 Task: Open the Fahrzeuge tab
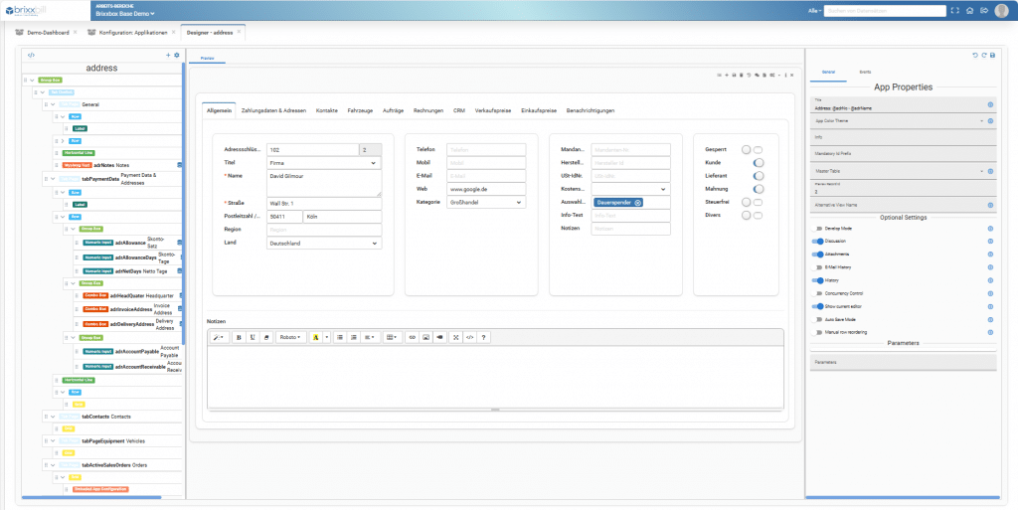tap(360, 111)
